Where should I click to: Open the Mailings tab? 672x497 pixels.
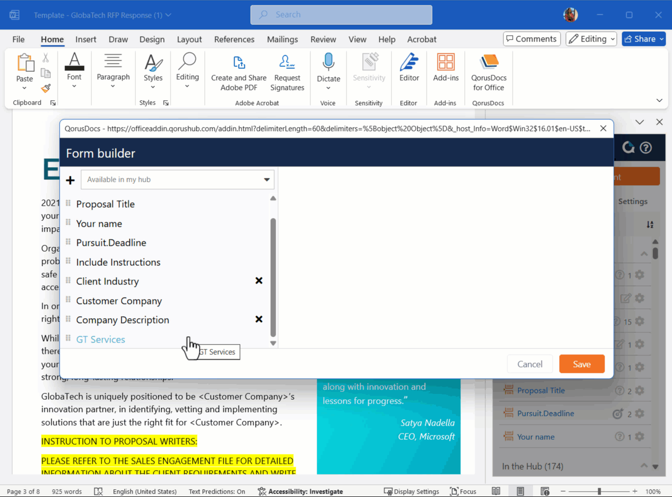pos(282,39)
